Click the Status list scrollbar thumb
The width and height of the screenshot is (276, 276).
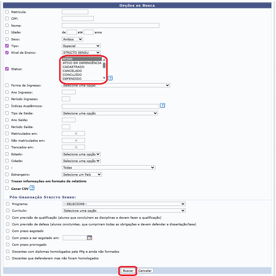coord(104,65)
